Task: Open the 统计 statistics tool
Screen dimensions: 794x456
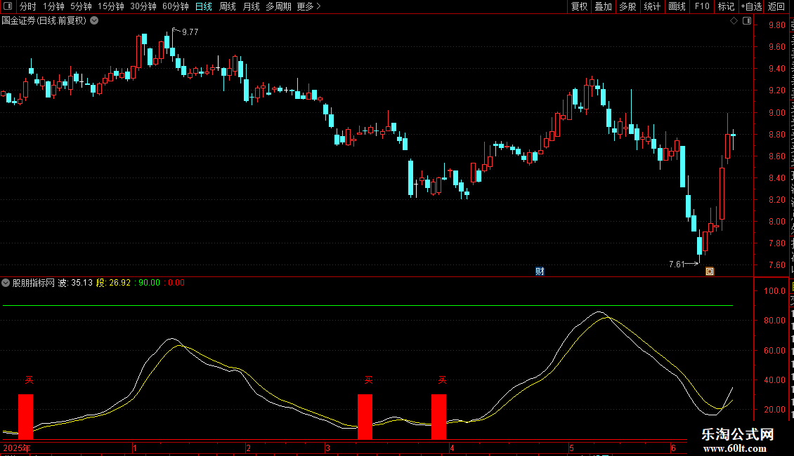Action: pos(652,6)
